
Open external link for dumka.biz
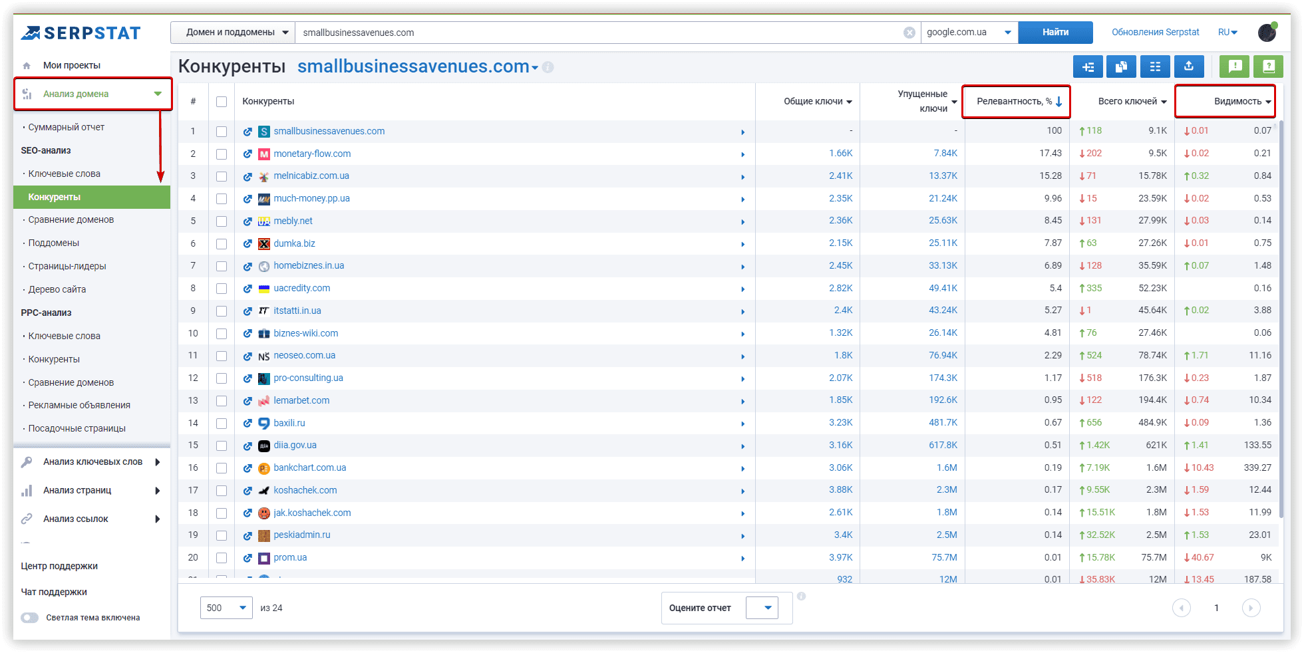pos(247,244)
